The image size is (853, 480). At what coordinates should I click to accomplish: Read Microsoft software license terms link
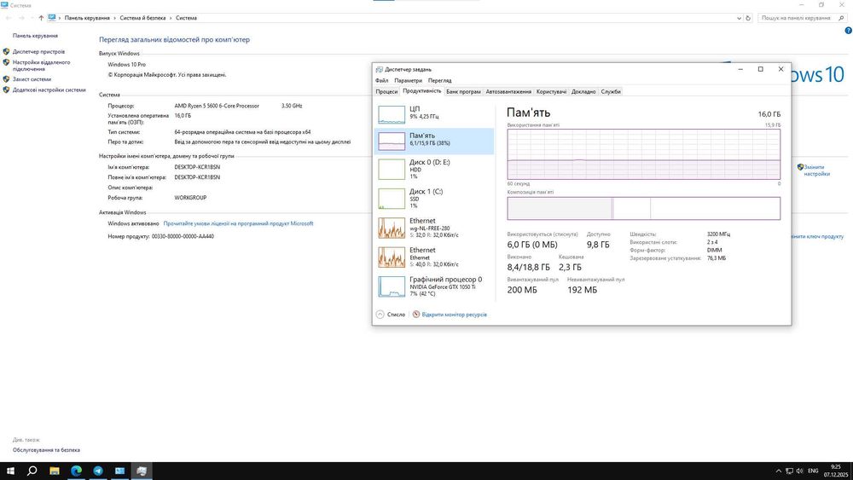coord(238,223)
